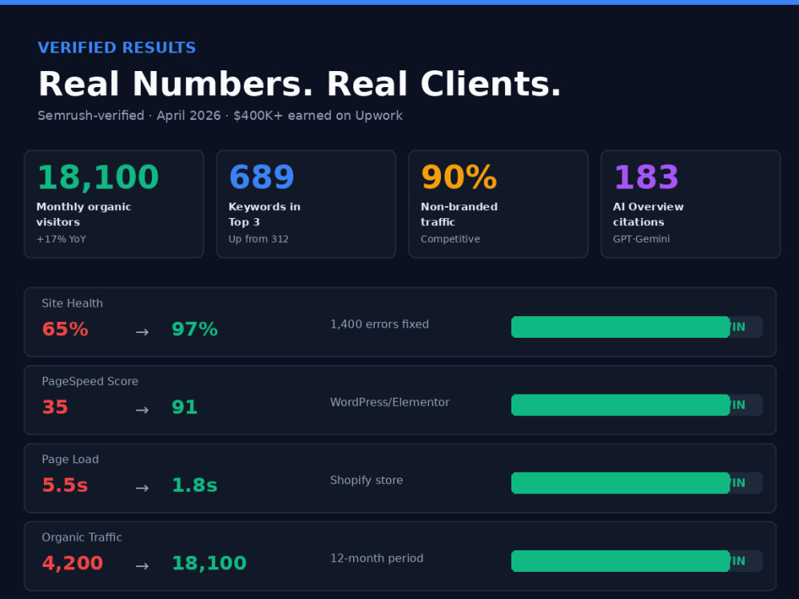Click the GPT·Gemini caption
Screen dimensions: 799x599
(641, 239)
